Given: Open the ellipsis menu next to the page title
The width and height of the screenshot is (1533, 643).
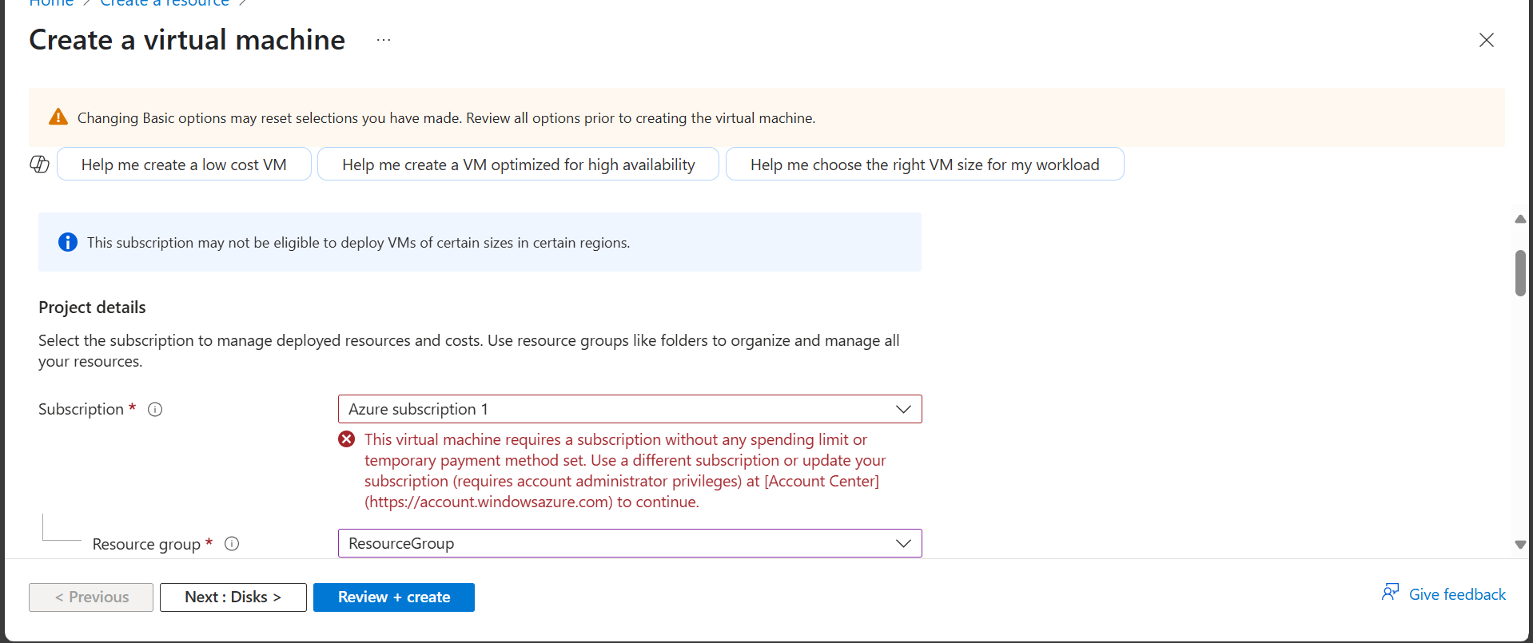Looking at the screenshot, I should (384, 40).
